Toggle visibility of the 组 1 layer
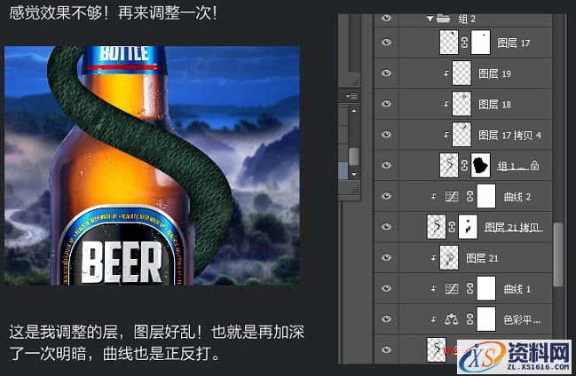 point(386,165)
